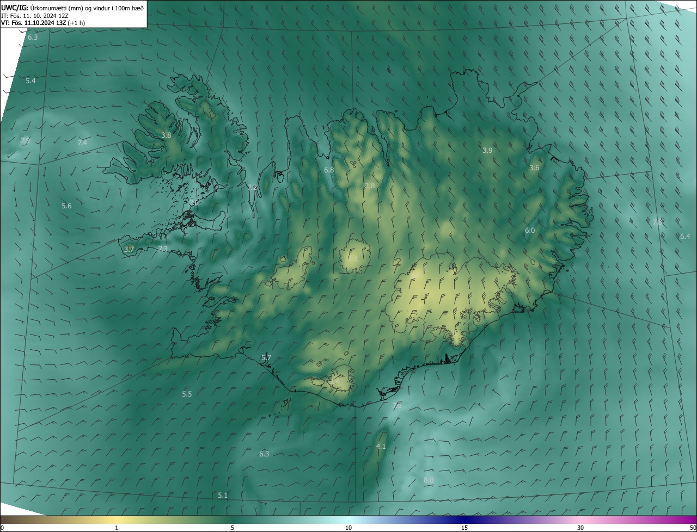Click the map value 5.7
The width and height of the screenshot is (697, 532).
coord(266,357)
